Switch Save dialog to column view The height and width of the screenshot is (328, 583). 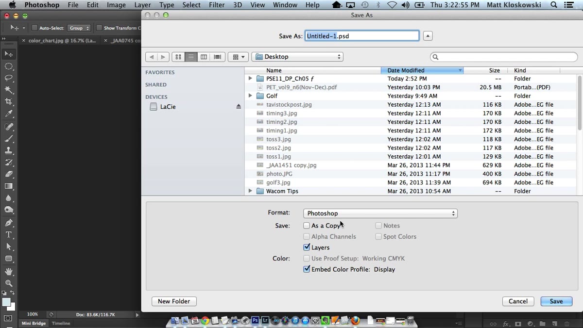(x=204, y=57)
